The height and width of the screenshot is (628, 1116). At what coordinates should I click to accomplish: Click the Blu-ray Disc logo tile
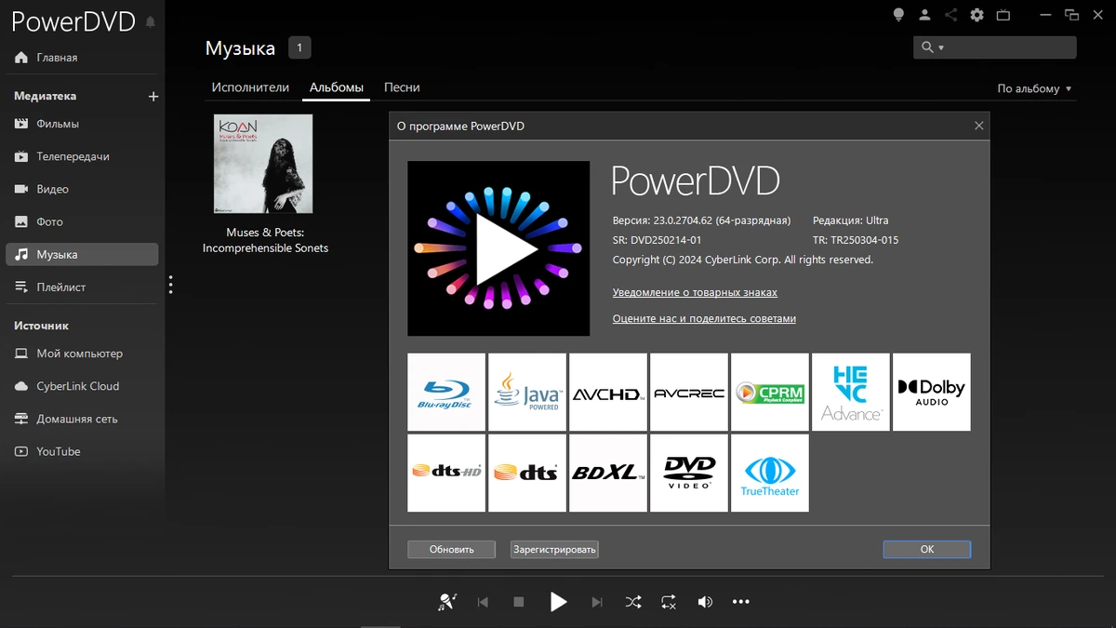point(446,392)
